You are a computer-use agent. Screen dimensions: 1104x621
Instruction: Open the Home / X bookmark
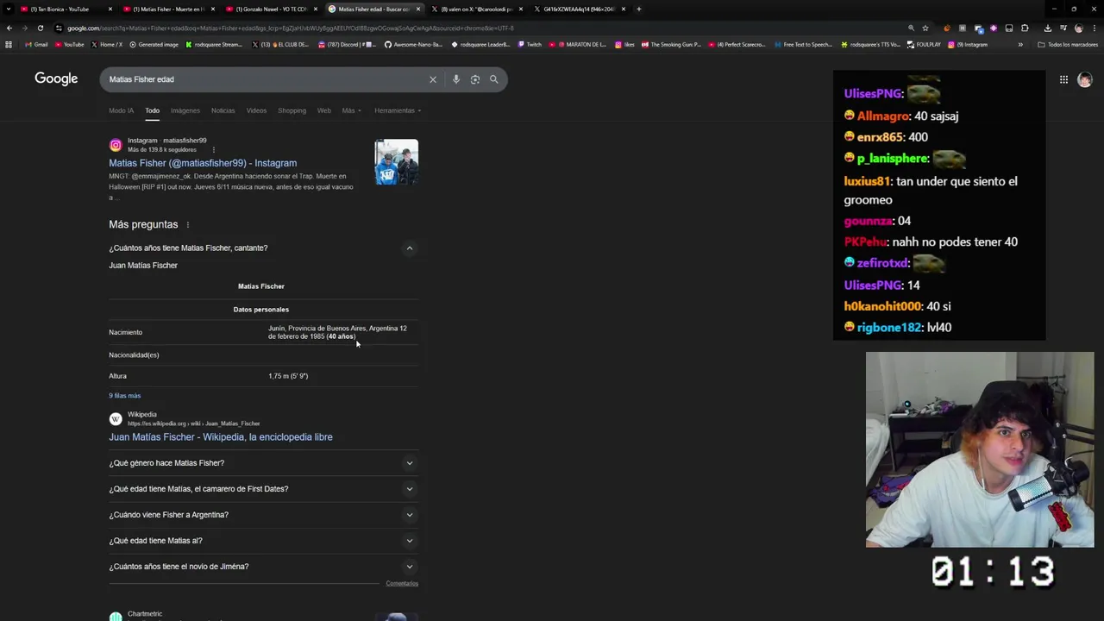pyautogui.click(x=107, y=45)
